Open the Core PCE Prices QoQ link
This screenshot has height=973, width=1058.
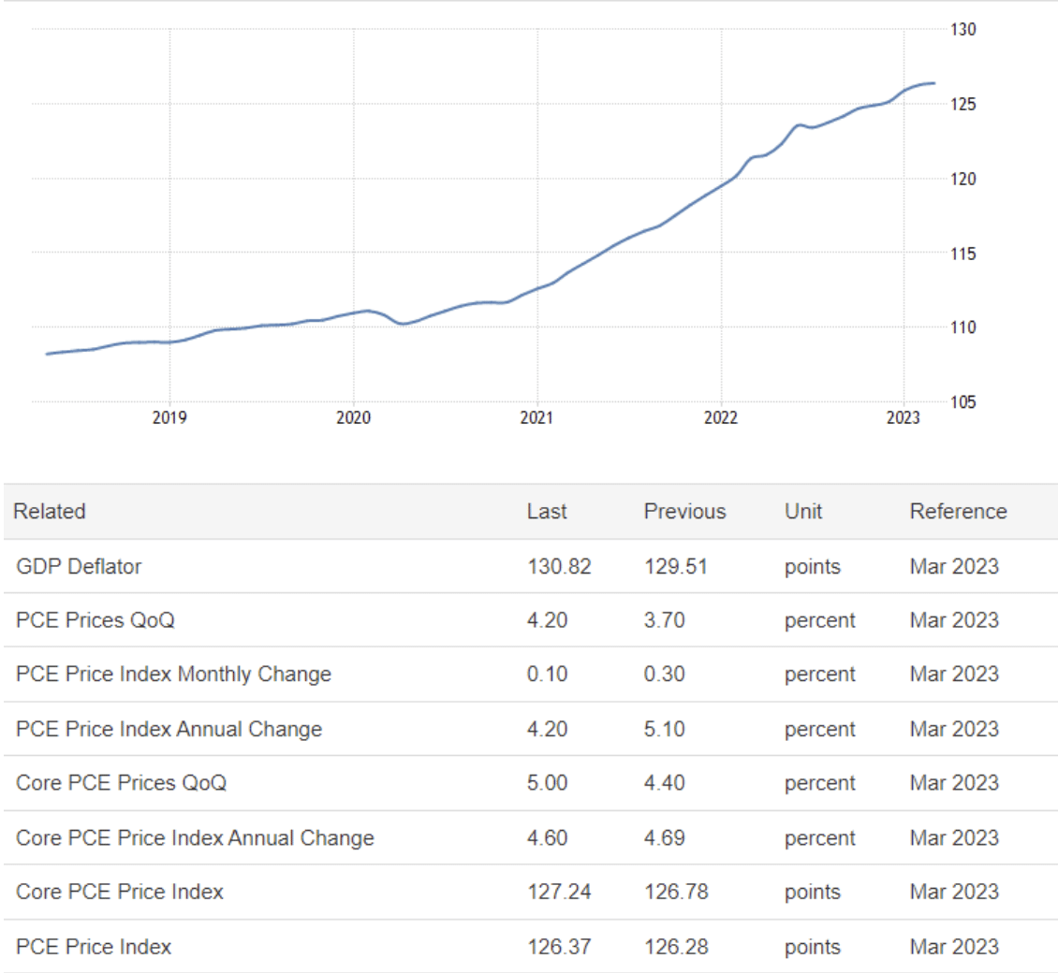[121, 783]
